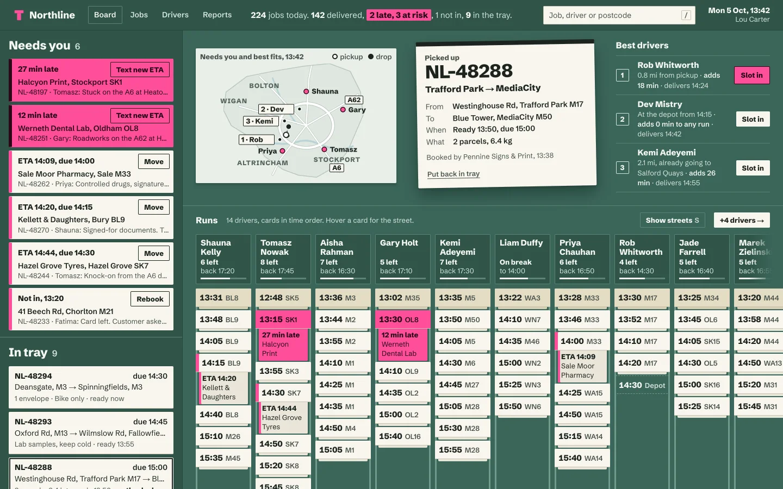The height and width of the screenshot is (489, 783).
Task: Move the Kellett & Daughters job
Action: pos(154,207)
